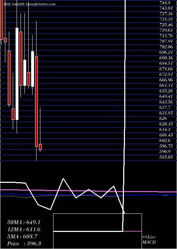Click the 737.16 axis value
177x249 pixels.
[166, 14]
